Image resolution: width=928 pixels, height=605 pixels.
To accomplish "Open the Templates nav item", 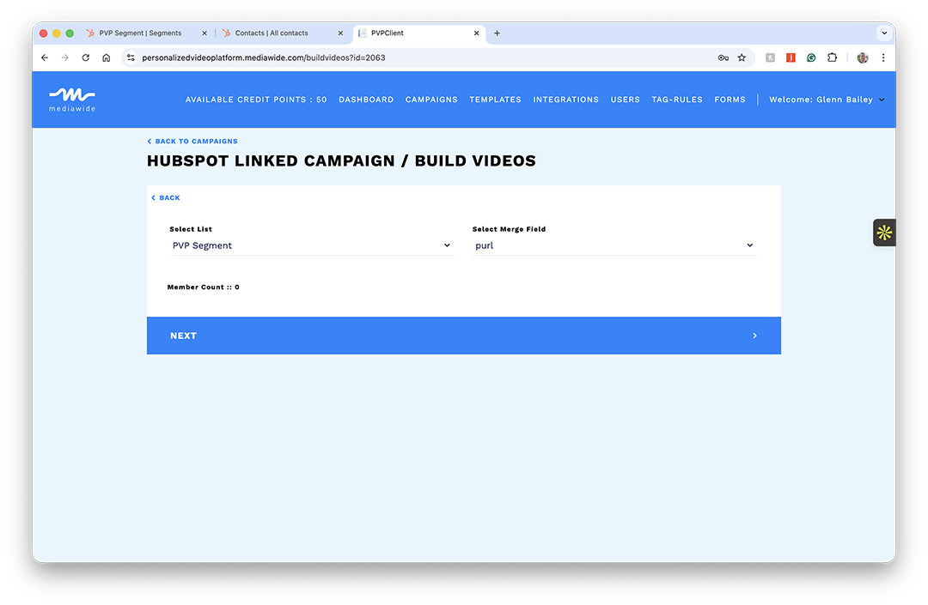I will [495, 100].
